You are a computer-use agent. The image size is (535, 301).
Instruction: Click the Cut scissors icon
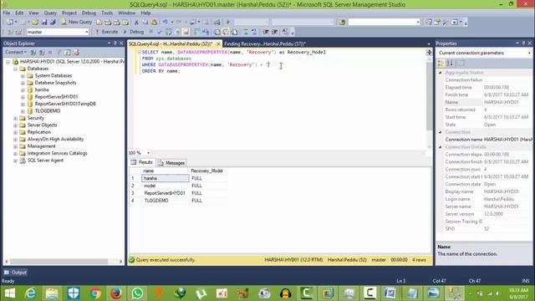coord(136,23)
